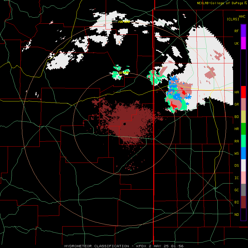The width and height of the screenshot is (248, 248).
Task: Click the 'HR' legend label
Action: point(236,129)
